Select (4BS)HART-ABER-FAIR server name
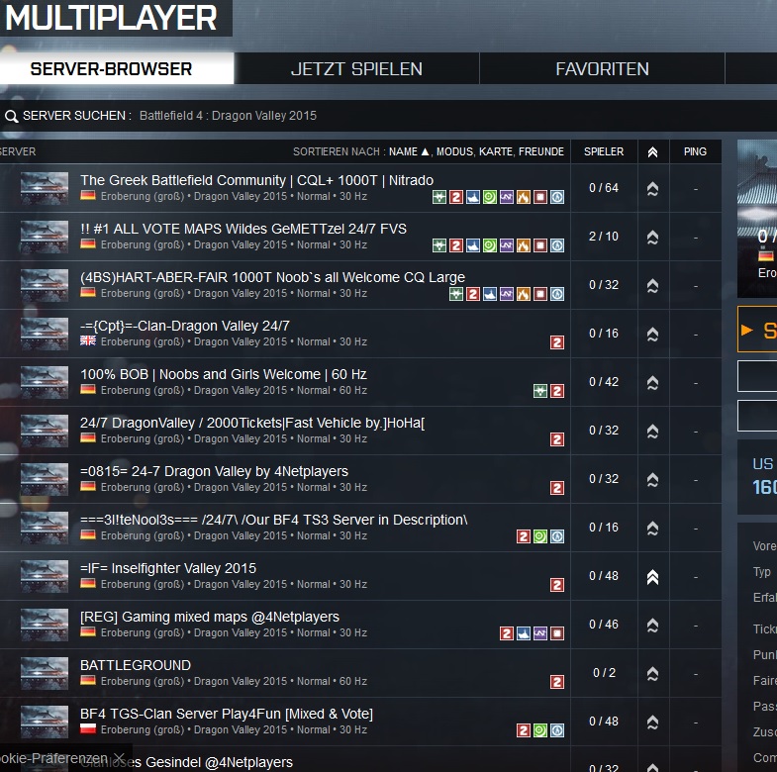 coord(272,277)
